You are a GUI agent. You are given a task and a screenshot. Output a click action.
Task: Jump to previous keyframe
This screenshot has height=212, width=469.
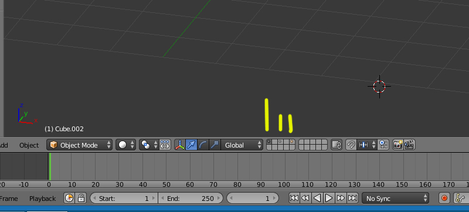305,198
